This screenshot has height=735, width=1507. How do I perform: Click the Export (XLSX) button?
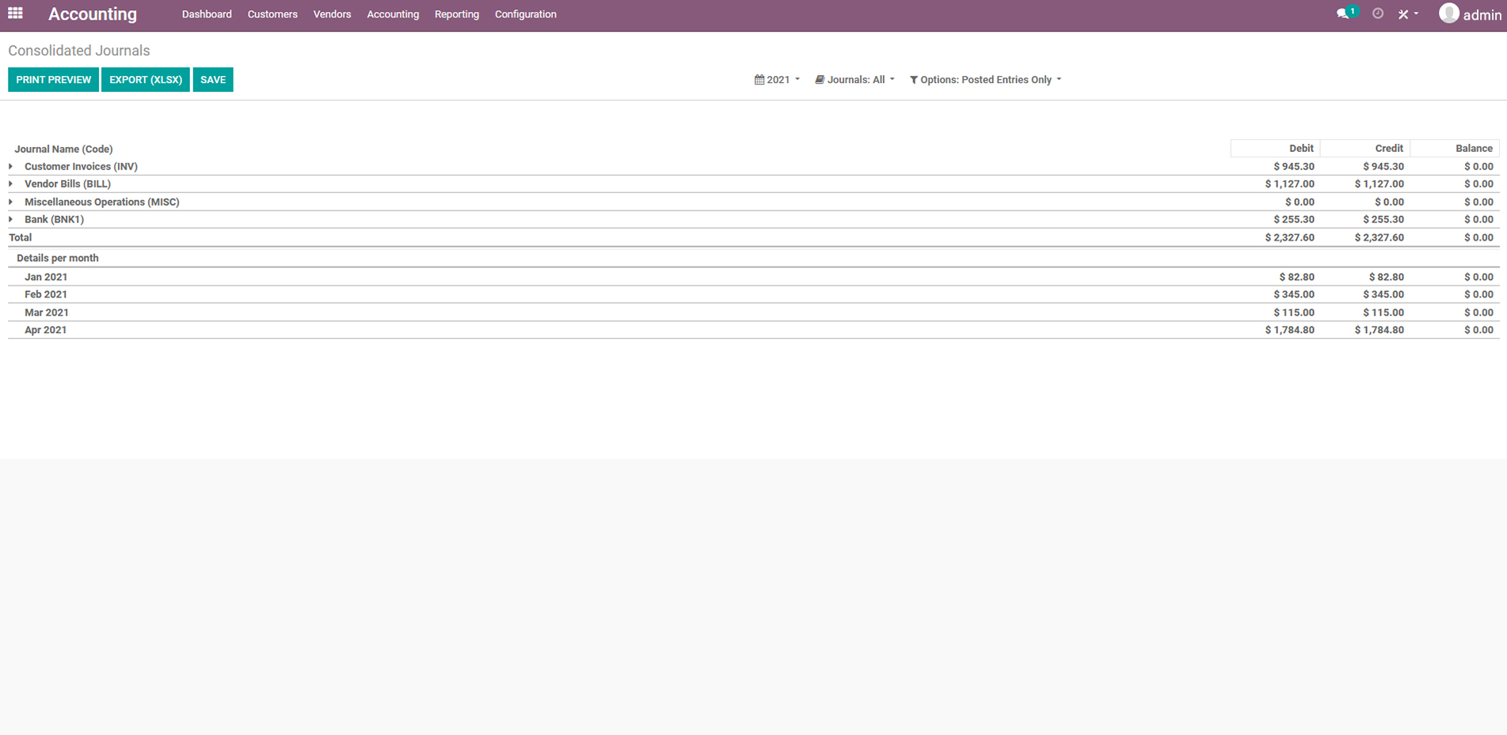pos(146,80)
